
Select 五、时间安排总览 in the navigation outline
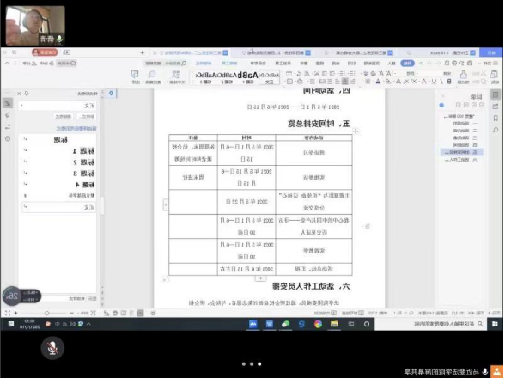[461, 152]
